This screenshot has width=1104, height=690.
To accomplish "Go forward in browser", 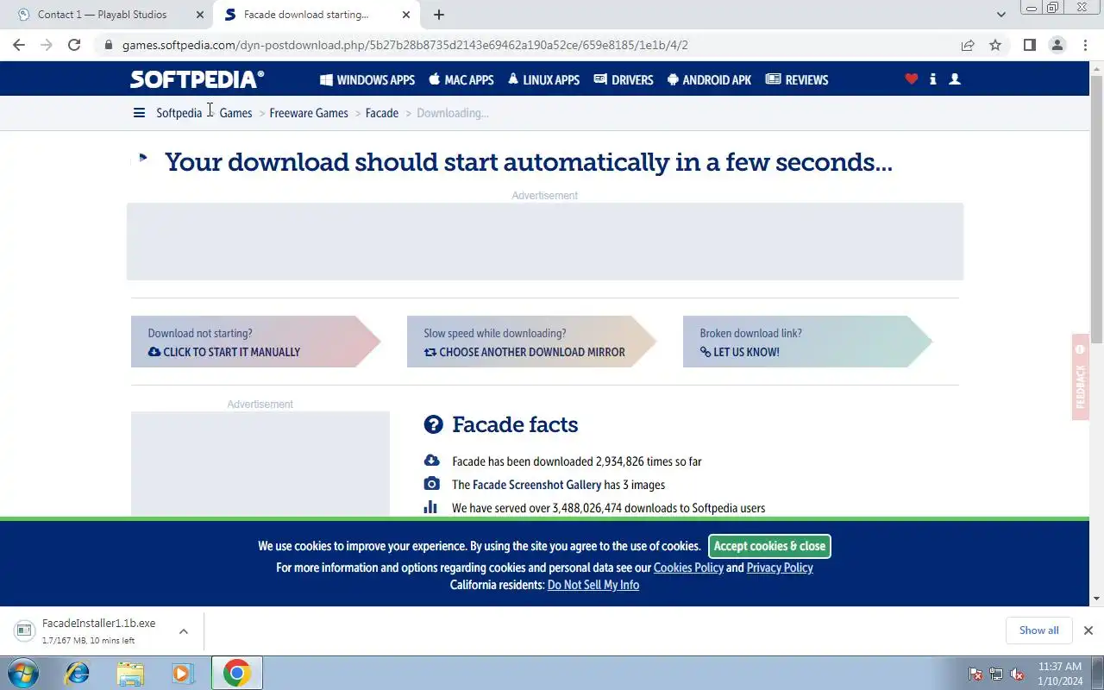I will click(47, 45).
